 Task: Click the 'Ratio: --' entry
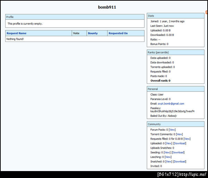(155, 39)
